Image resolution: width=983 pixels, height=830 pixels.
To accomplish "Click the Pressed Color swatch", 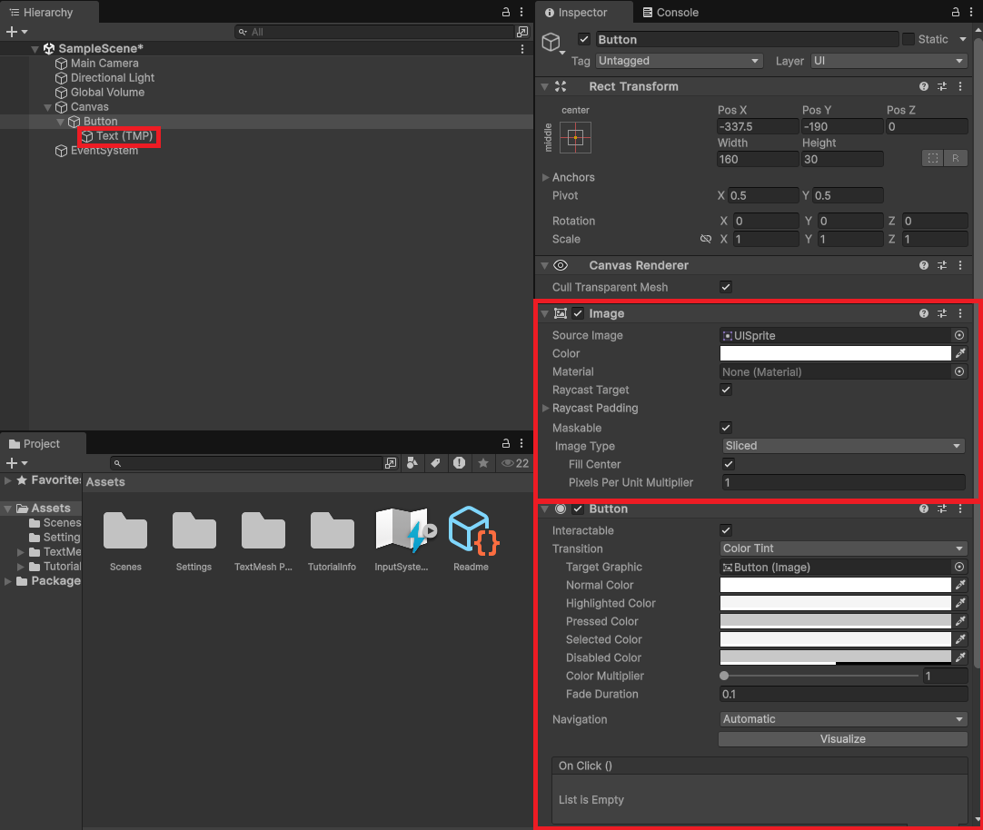I will coord(835,621).
